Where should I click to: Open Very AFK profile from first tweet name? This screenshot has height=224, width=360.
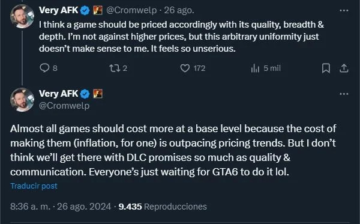tap(59, 10)
